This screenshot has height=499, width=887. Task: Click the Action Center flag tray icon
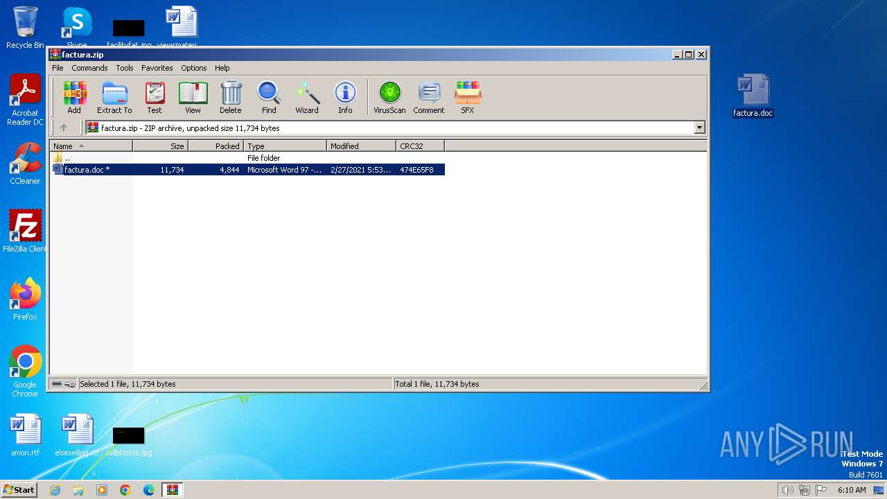click(821, 490)
